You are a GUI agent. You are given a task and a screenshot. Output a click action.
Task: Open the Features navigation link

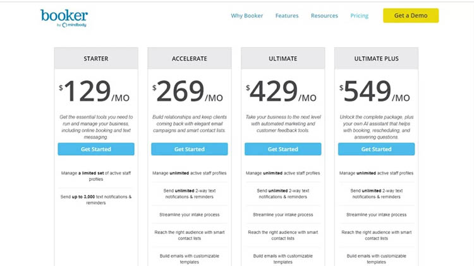tap(286, 16)
